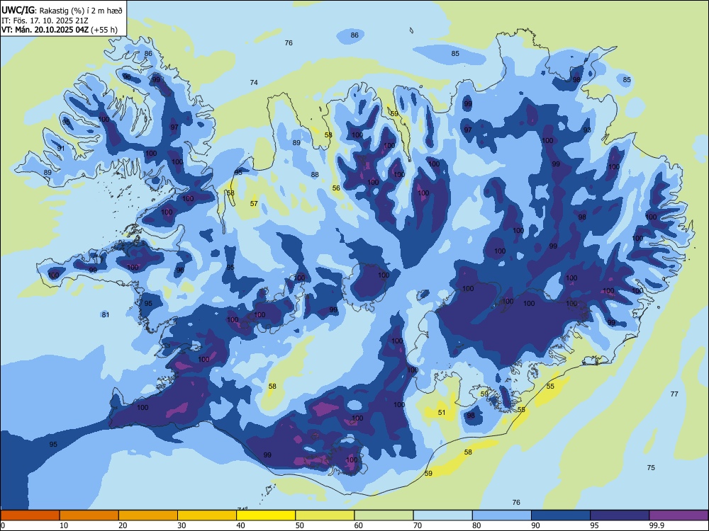Click the "50" legend scale label
Image resolution: width=709 pixels, height=531 pixels.
(299, 525)
